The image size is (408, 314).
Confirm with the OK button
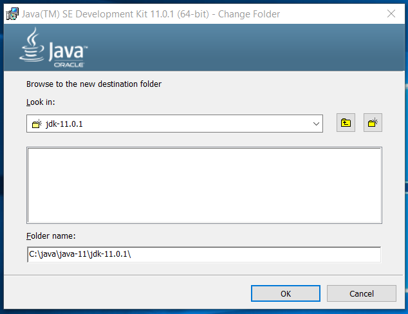(x=286, y=293)
